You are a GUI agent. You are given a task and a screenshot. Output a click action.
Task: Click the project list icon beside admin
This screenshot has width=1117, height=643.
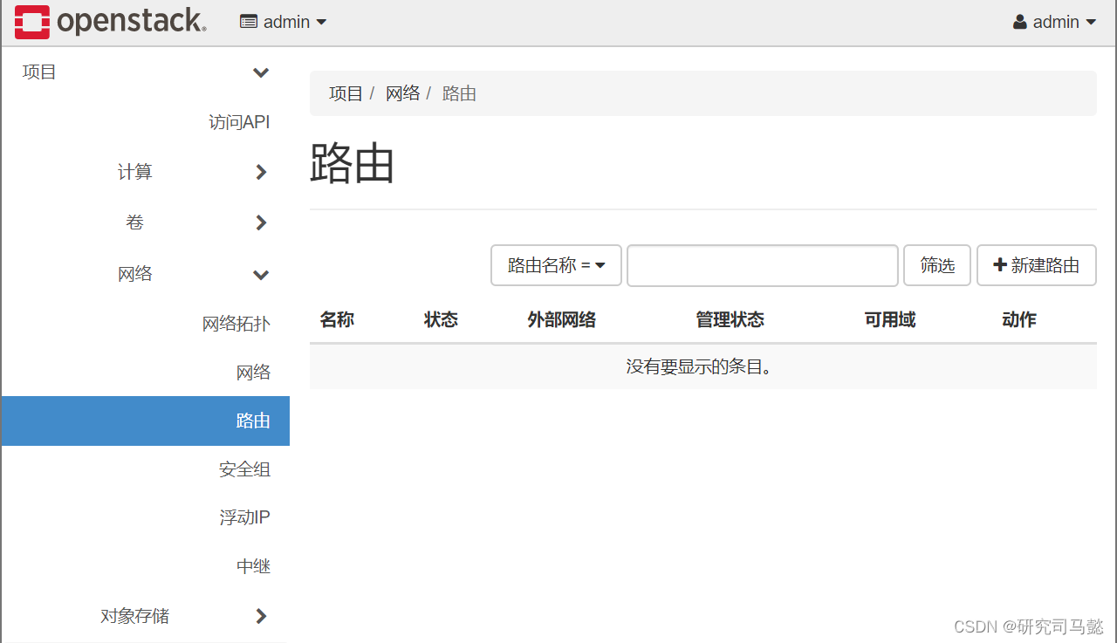tap(249, 22)
